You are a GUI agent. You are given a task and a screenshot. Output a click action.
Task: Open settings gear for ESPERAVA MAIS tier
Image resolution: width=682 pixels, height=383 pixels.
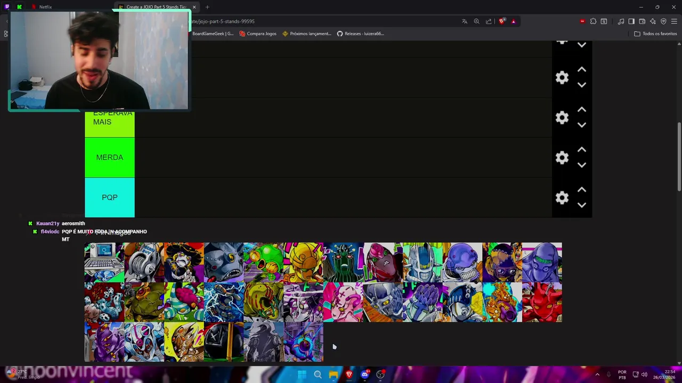(x=562, y=118)
